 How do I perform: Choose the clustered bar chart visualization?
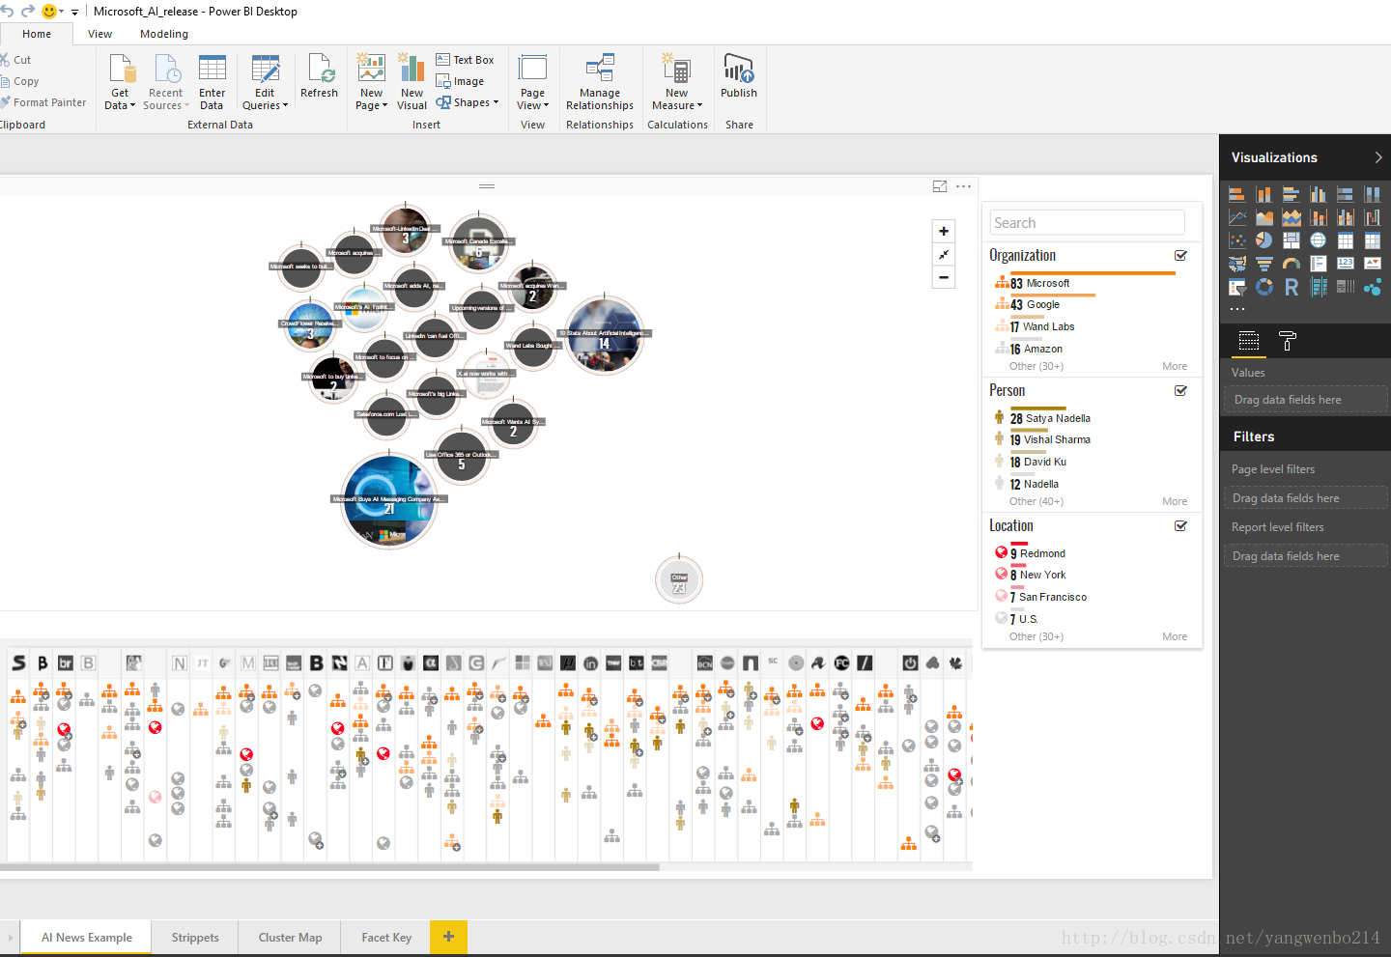[x=1291, y=194]
